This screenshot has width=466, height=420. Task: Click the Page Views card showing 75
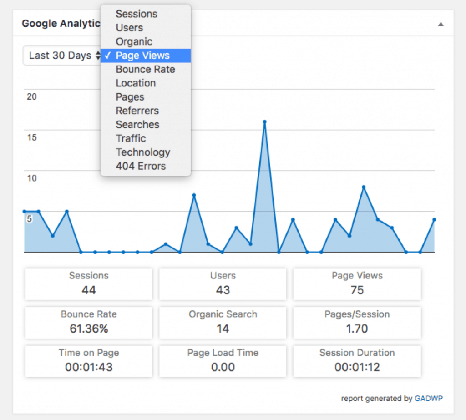(x=357, y=284)
